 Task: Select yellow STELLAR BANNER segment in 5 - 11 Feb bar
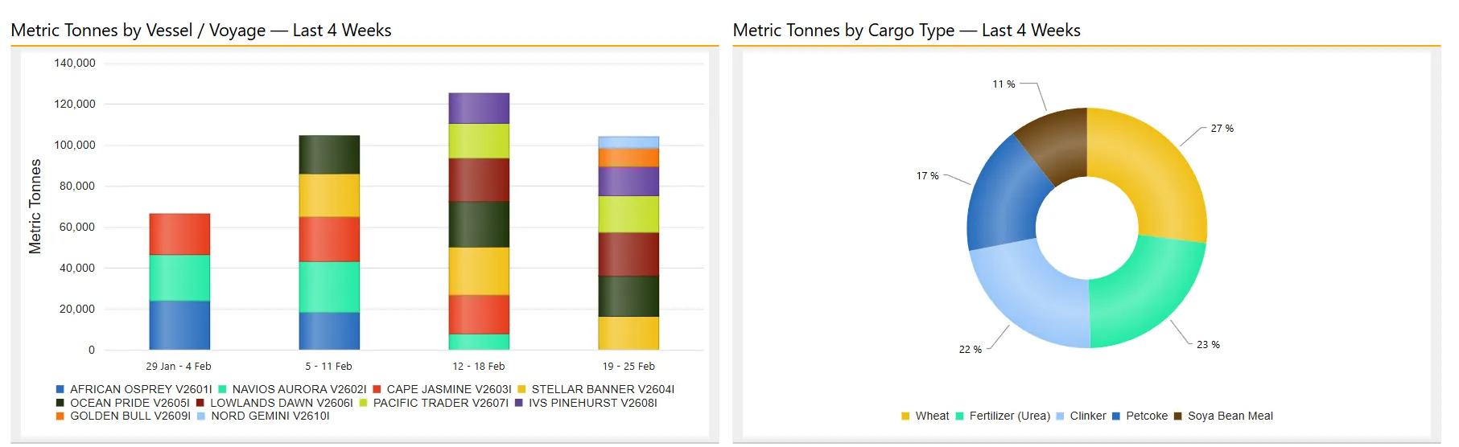coord(329,195)
